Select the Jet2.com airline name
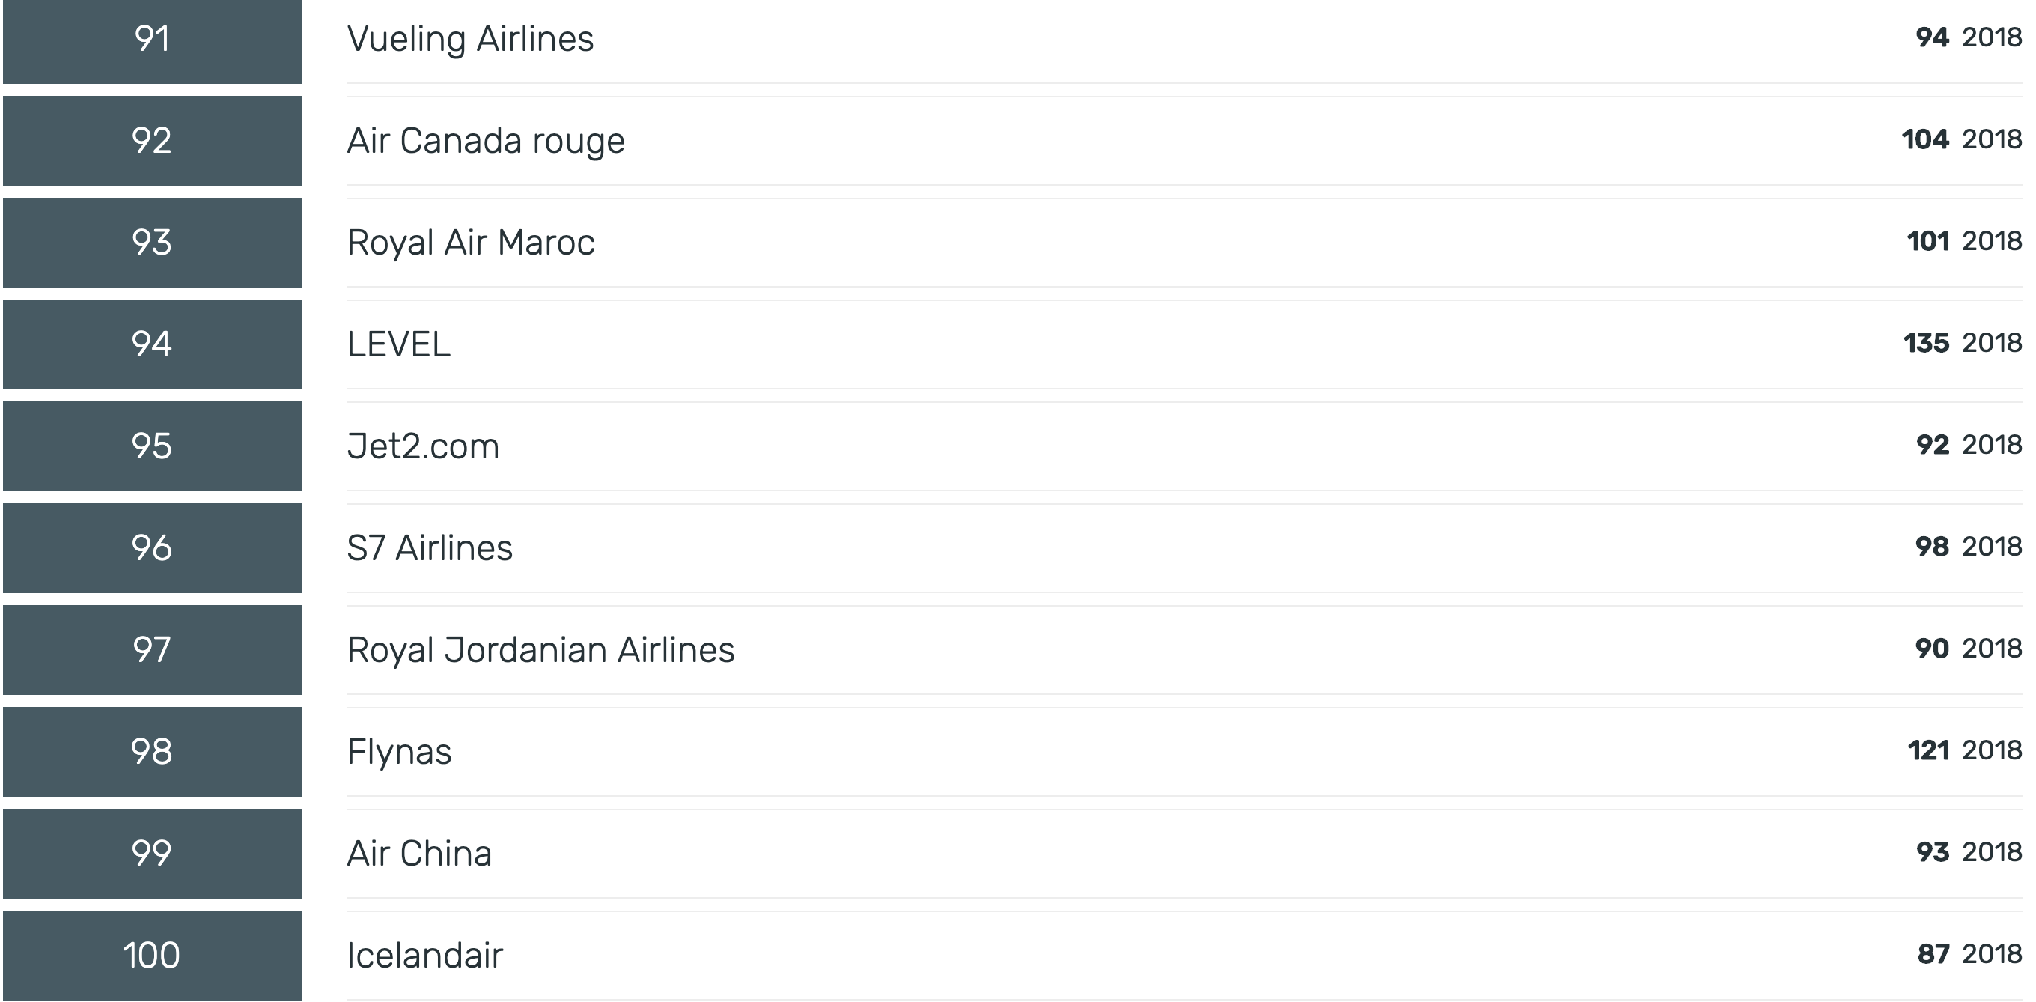Image resolution: width=2036 pixels, height=1002 pixels. tap(423, 446)
